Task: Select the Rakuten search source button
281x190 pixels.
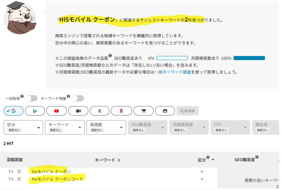Action: 121,111
